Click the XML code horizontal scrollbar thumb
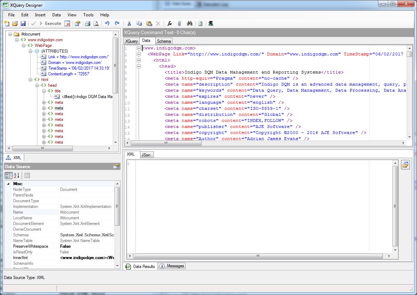This screenshot has height=295, width=417. tap(166, 143)
